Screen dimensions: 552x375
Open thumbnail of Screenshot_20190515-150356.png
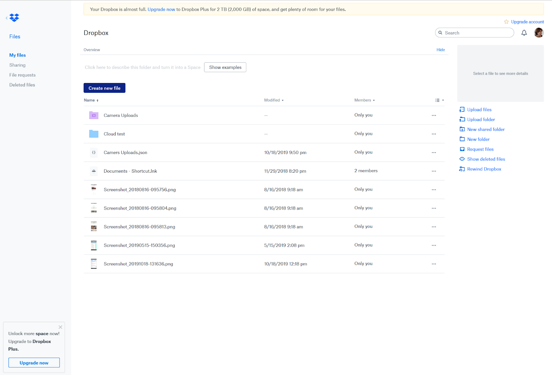coord(93,245)
